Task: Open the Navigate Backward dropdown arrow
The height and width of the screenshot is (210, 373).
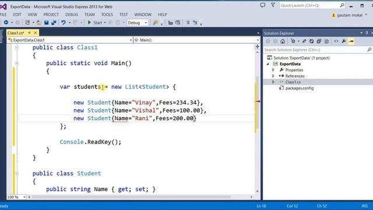Action: 12,23
